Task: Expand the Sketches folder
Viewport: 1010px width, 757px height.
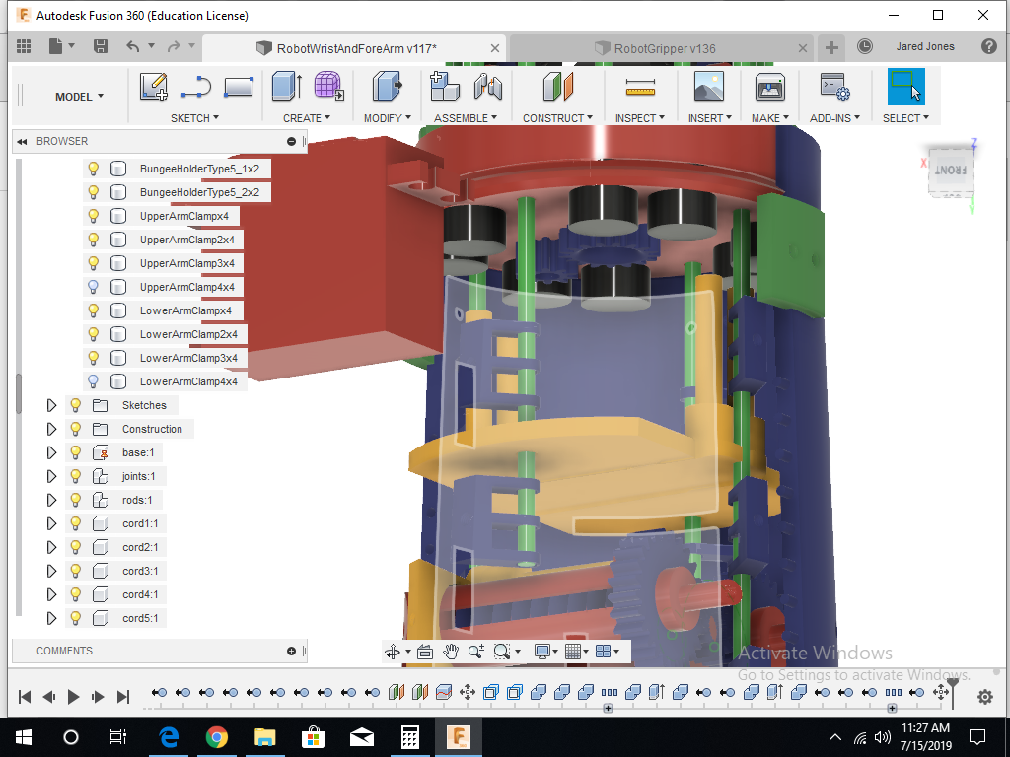Action: (x=51, y=405)
